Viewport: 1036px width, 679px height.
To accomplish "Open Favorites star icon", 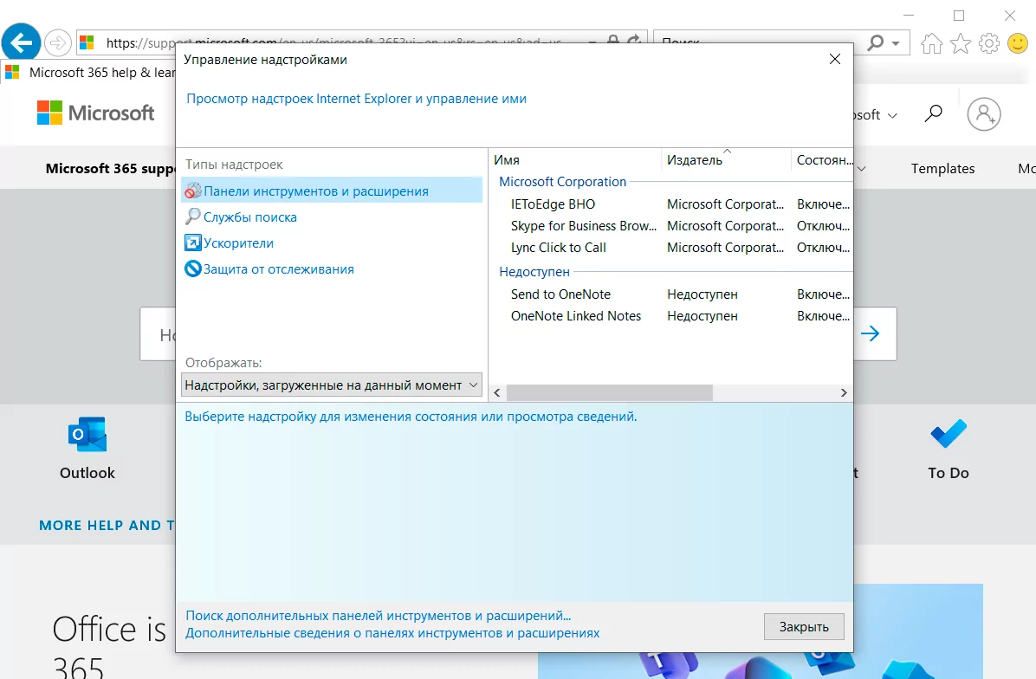I will coord(961,43).
